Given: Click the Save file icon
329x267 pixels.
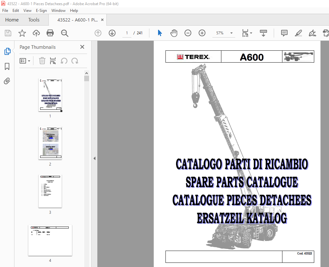Looking at the screenshot, I should (8, 33).
